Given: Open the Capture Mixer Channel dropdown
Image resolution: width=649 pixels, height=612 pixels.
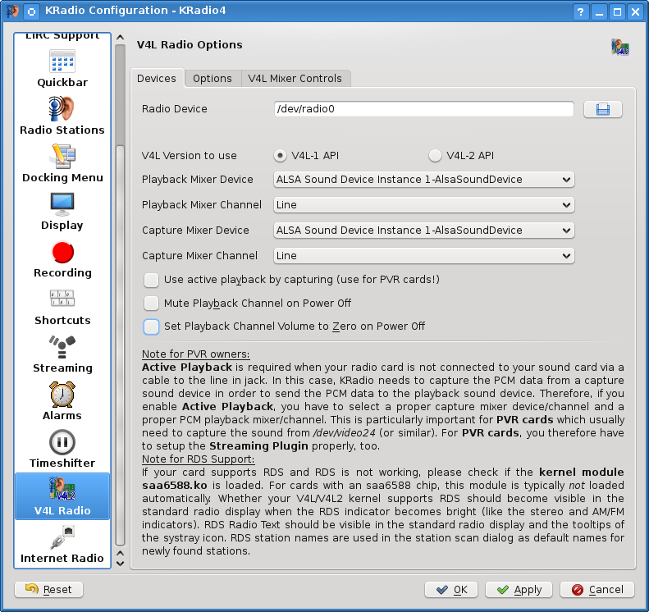Looking at the screenshot, I should click(x=423, y=256).
